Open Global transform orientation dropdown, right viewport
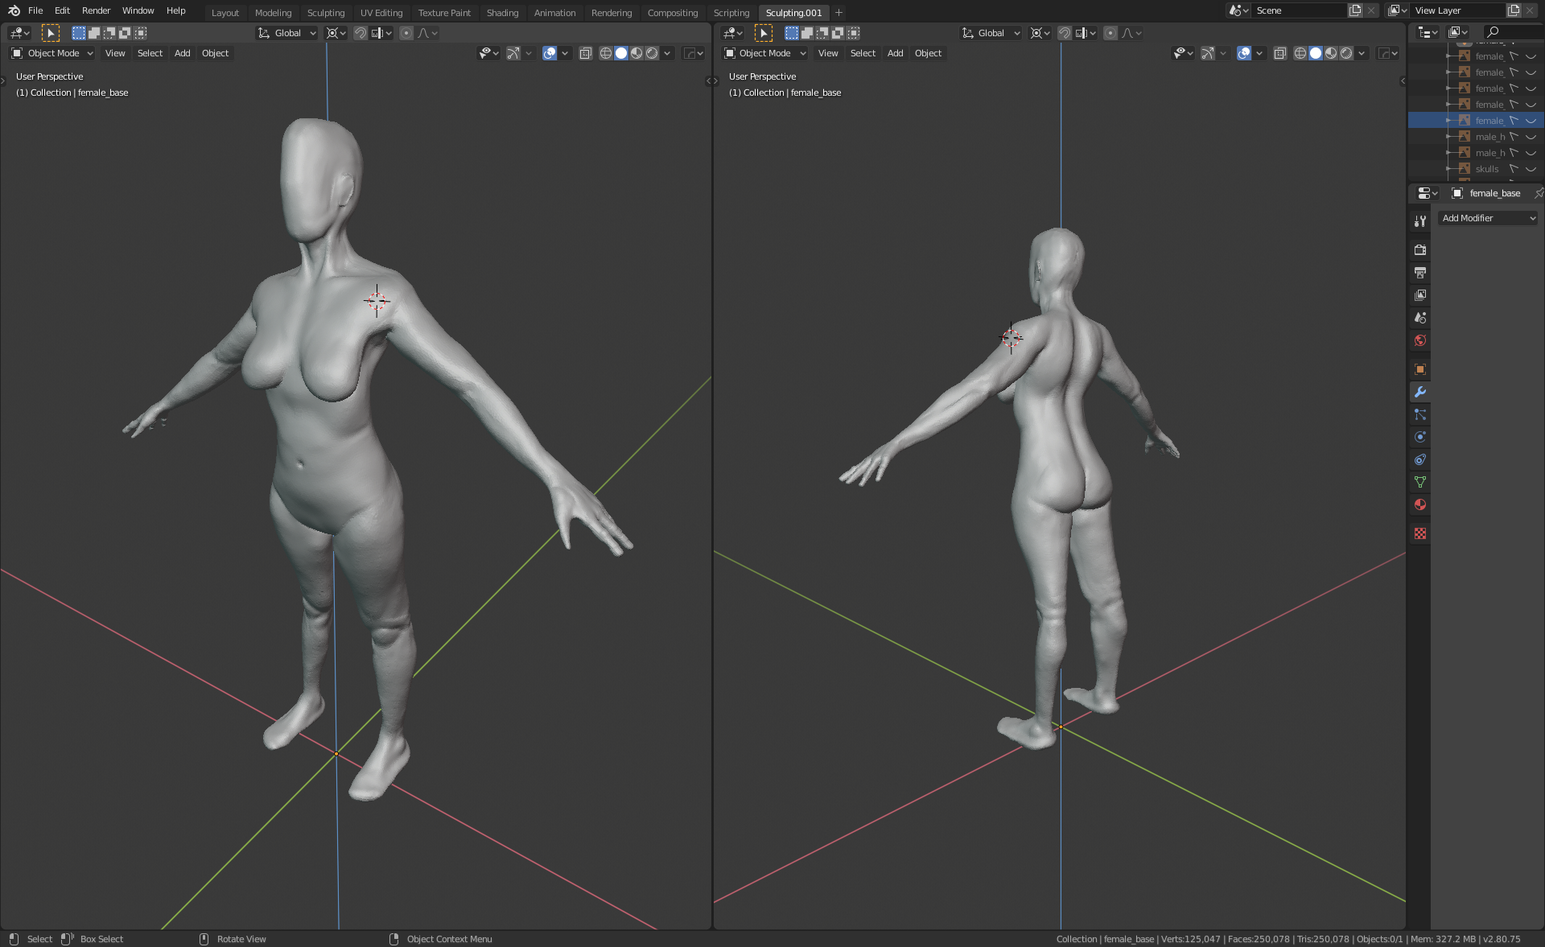Screen dimensions: 1545x947 click(991, 33)
